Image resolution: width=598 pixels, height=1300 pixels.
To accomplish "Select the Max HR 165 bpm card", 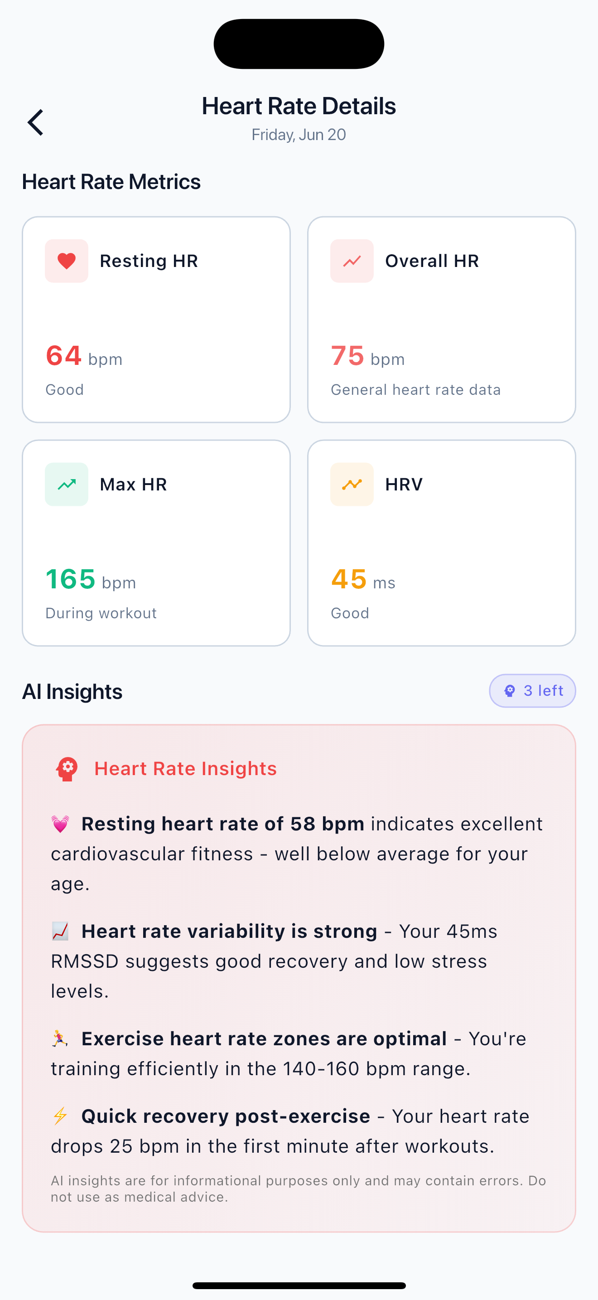I will point(156,543).
